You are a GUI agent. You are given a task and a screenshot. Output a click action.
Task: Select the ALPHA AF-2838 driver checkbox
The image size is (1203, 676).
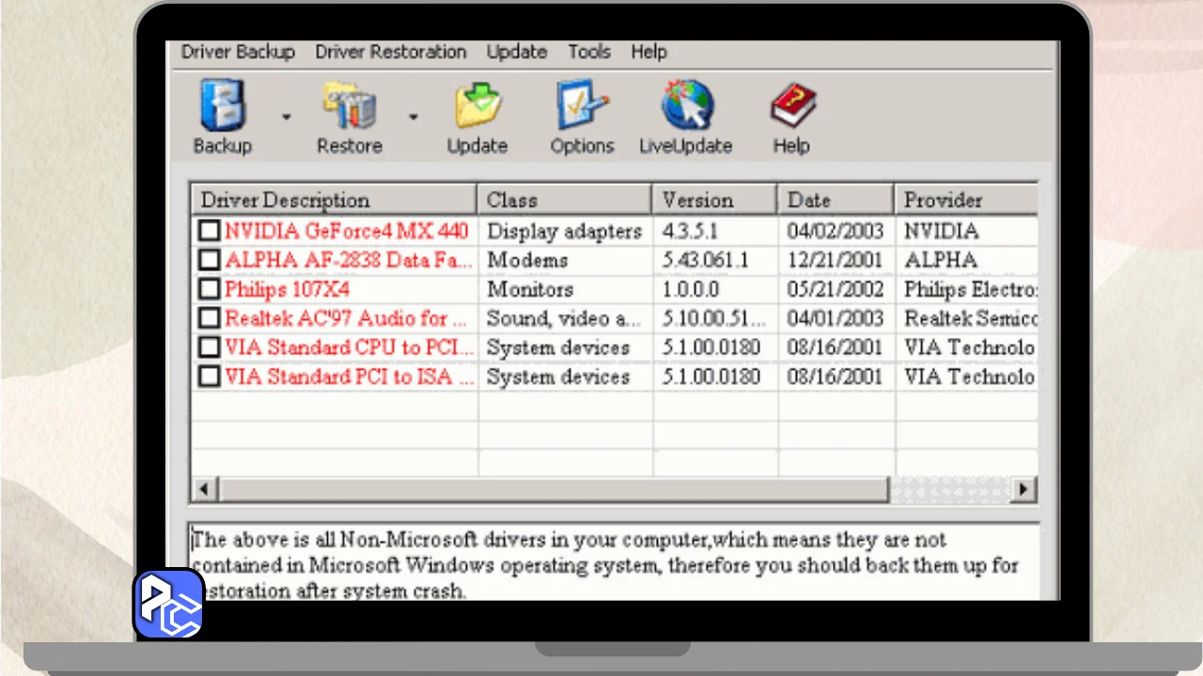tap(209, 260)
